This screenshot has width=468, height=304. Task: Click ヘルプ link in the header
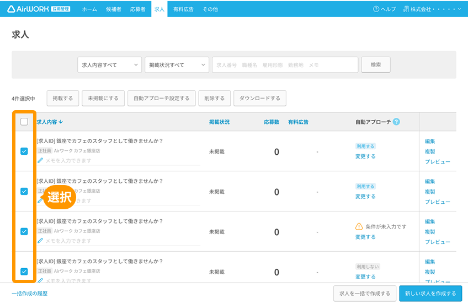pyautogui.click(x=385, y=9)
